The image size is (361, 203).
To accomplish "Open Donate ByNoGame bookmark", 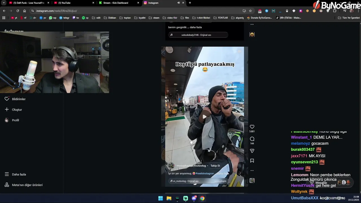I will [x=259, y=18].
